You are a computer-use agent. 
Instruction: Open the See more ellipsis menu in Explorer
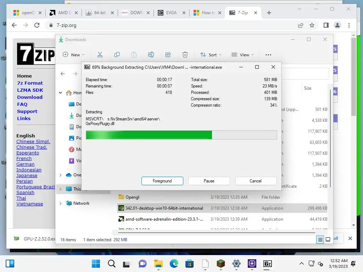(x=268, y=55)
